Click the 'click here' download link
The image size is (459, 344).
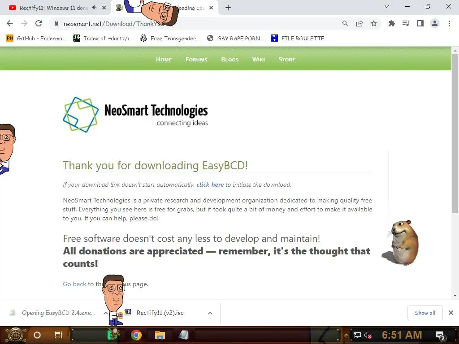tap(210, 185)
